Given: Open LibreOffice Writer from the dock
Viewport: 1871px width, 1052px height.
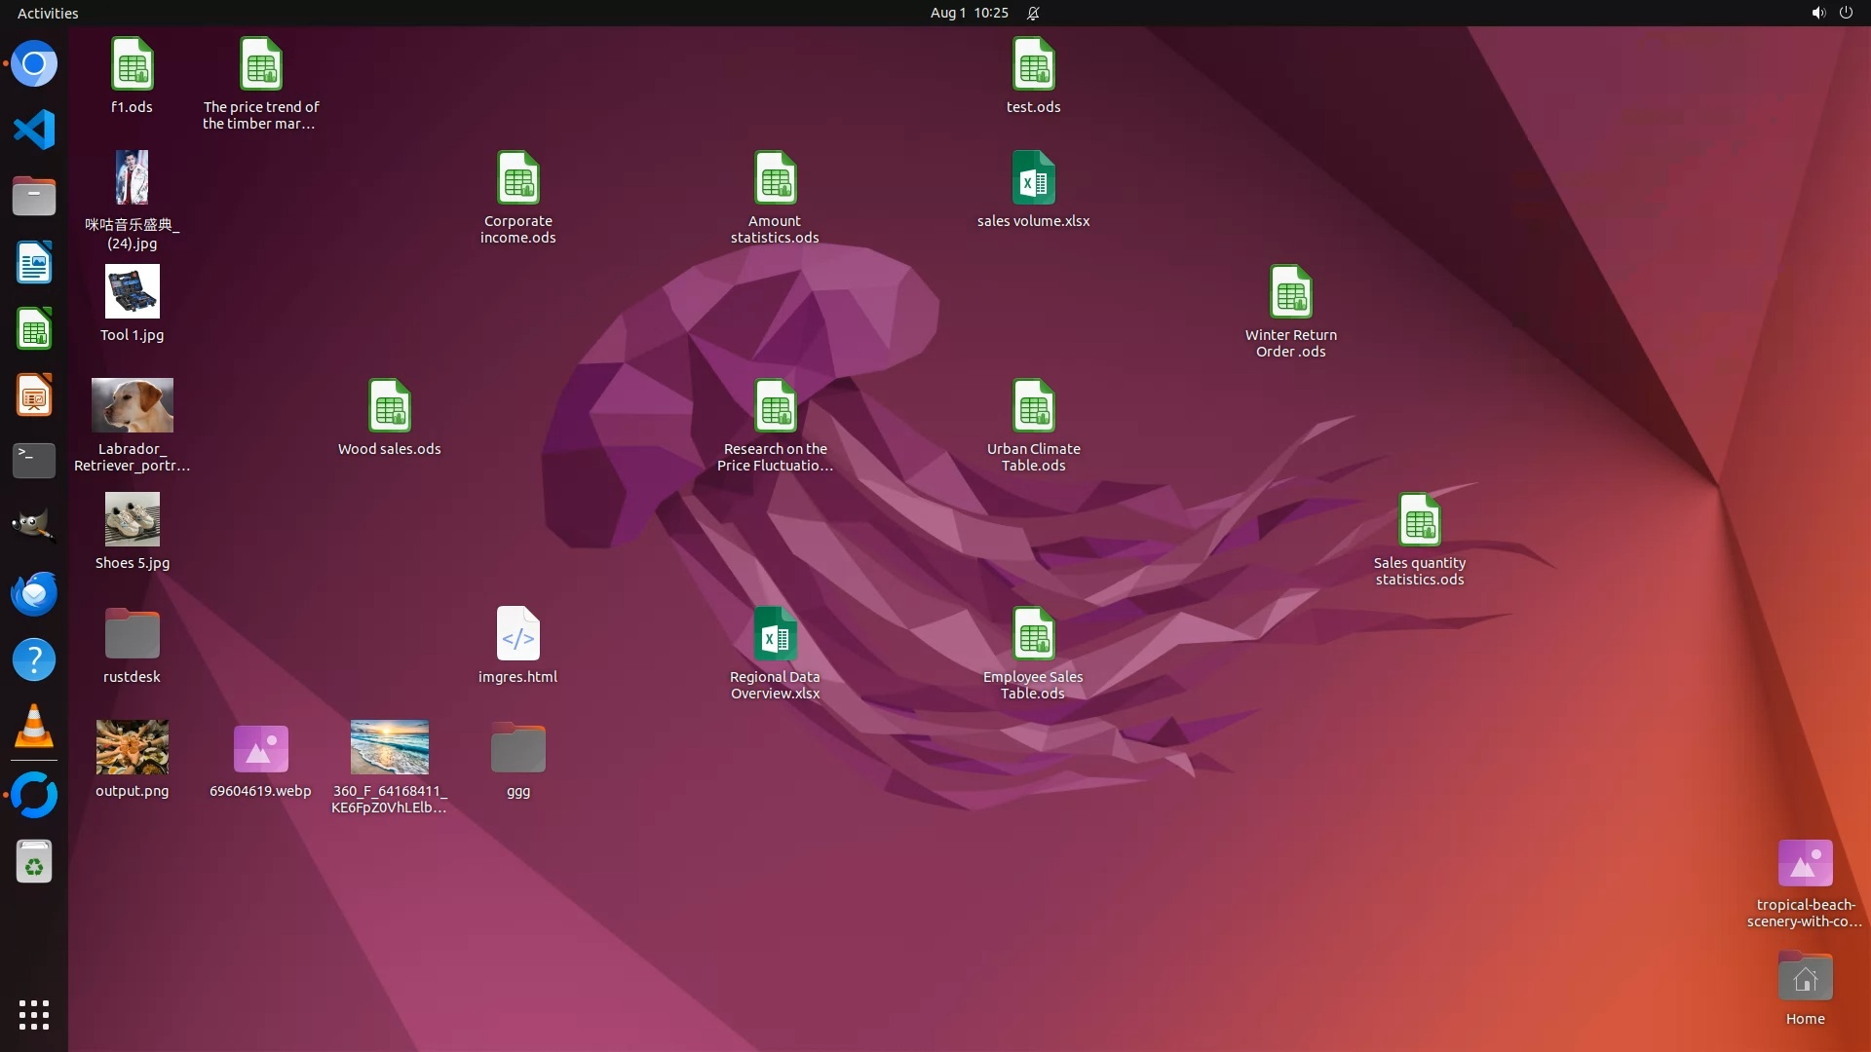Looking at the screenshot, I should click(x=34, y=262).
